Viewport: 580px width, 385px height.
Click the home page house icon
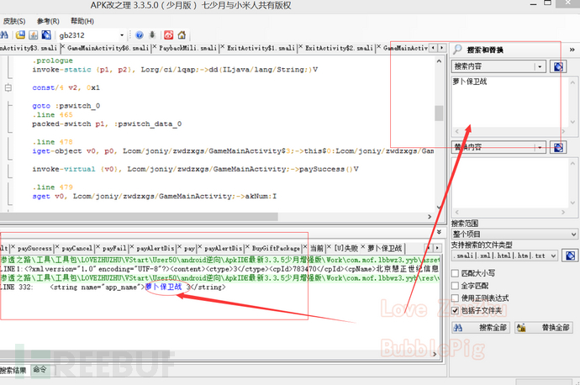pyautogui.click(x=182, y=35)
